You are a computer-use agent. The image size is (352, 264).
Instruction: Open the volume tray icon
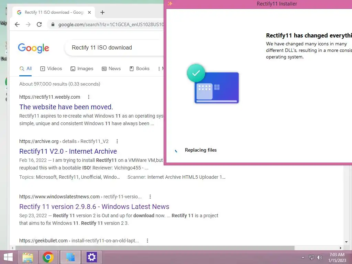319,257
